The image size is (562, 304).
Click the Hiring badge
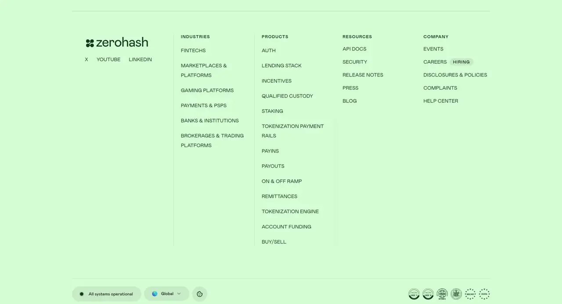point(461,62)
